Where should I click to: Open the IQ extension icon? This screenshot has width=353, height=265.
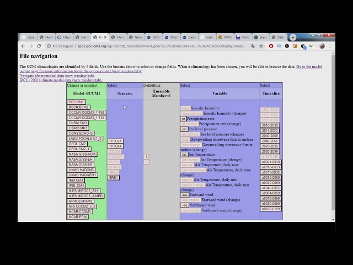tap(279, 46)
